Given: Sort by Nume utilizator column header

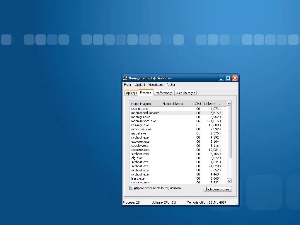Looking at the screenshot, I should coord(177,103).
